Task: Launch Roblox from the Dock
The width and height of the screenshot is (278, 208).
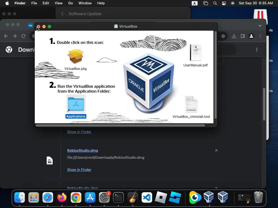Action: point(161,197)
